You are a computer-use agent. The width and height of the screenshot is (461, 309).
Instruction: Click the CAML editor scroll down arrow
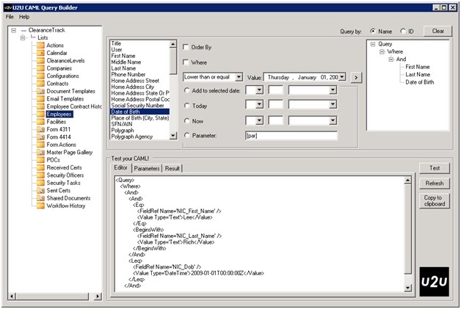[x=407, y=288]
